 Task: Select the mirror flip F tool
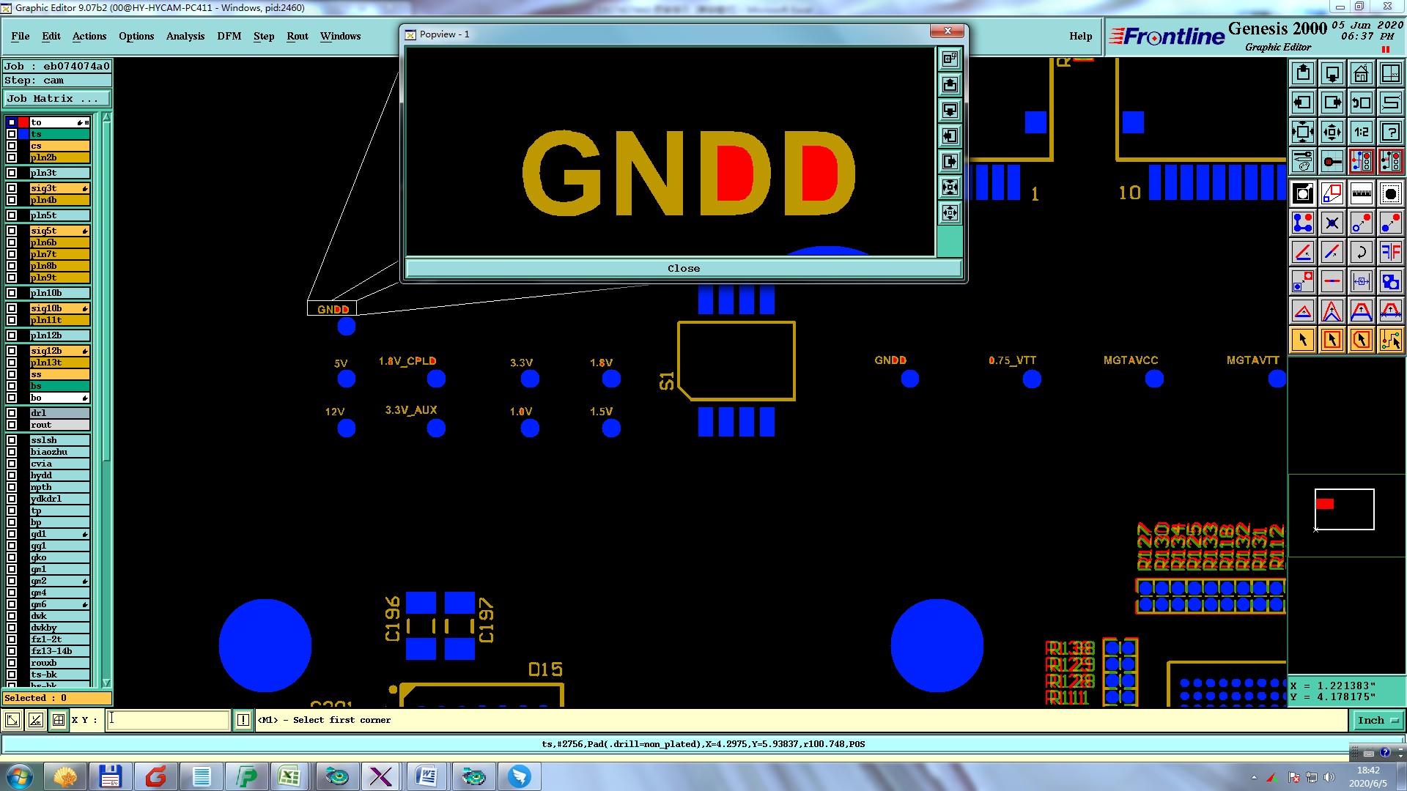click(x=1390, y=253)
